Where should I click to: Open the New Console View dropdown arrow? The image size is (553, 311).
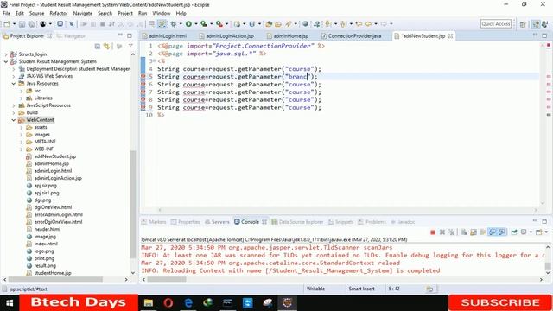(x=546, y=232)
